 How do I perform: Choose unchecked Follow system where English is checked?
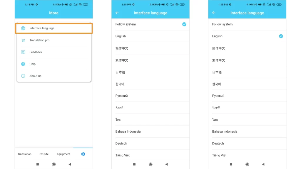(x=223, y=24)
